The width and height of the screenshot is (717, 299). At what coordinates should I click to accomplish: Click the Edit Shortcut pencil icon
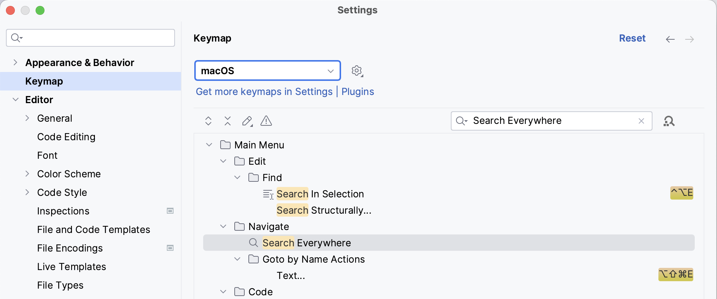[x=247, y=121]
